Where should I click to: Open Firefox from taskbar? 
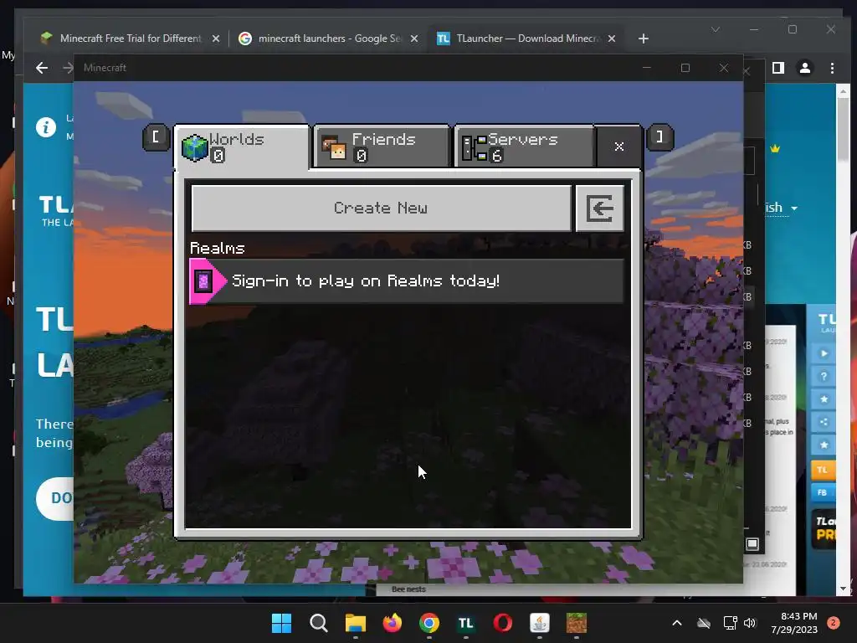pos(392,623)
